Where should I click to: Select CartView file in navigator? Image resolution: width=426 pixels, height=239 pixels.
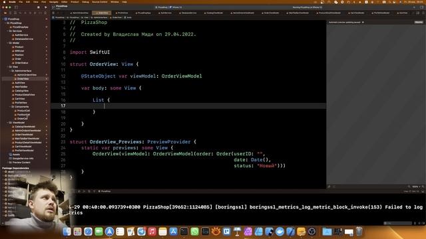point(19,99)
